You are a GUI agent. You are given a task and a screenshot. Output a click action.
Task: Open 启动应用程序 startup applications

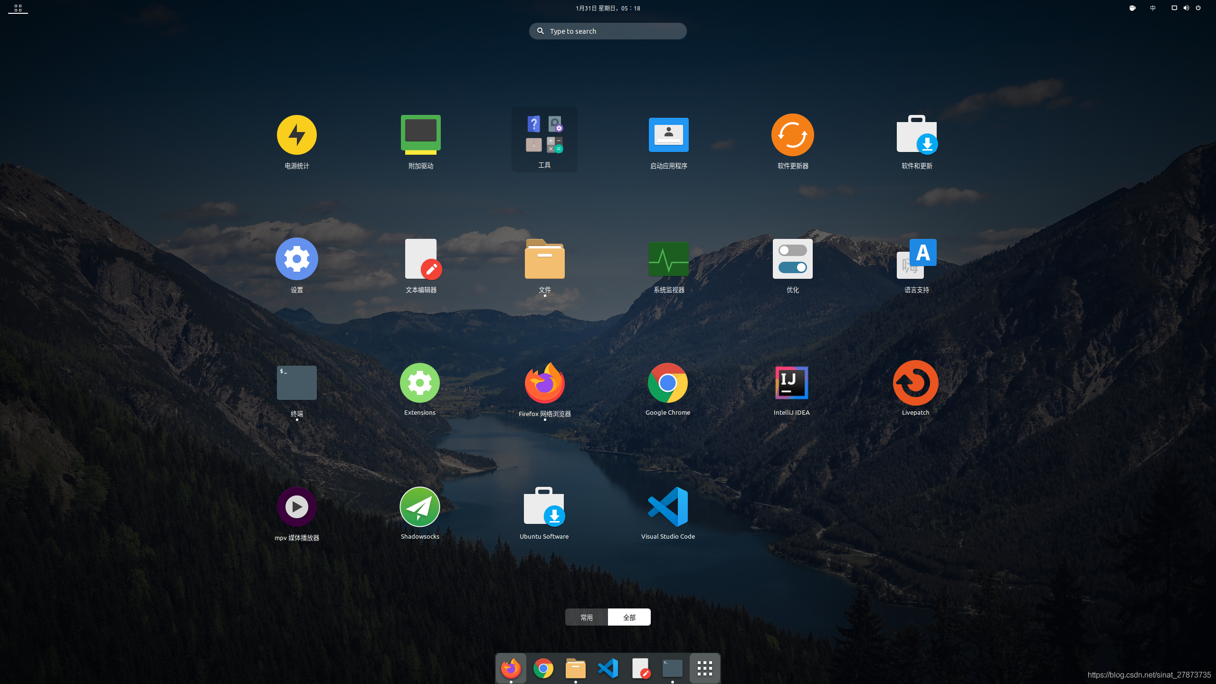pos(668,142)
